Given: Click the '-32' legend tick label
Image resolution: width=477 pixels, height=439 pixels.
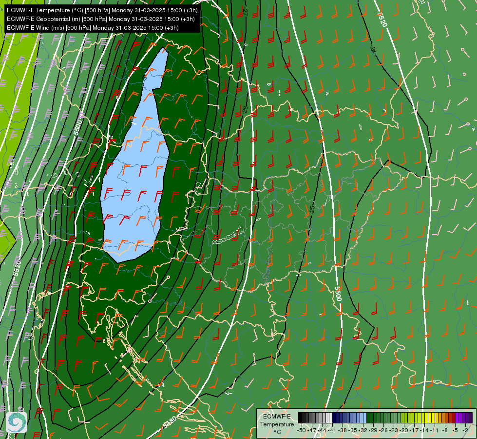Looking at the screenshot, I should [363, 430].
